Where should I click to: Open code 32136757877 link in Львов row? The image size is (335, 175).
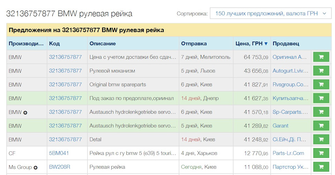point(65,71)
